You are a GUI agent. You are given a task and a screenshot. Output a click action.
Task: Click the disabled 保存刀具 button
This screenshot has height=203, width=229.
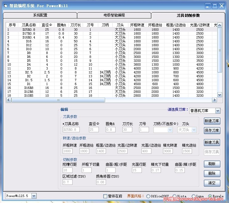tap(212, 152)
